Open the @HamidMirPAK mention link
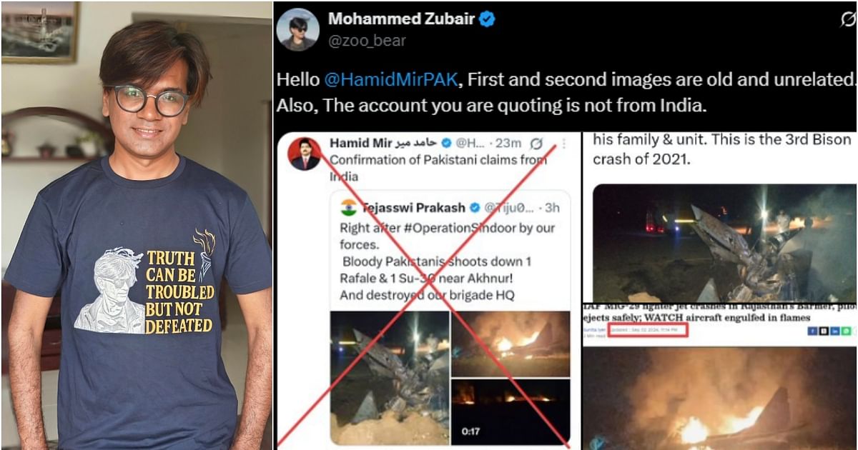Image resolution: width=858 pixels, height=450 pixels. pos(390,80)
